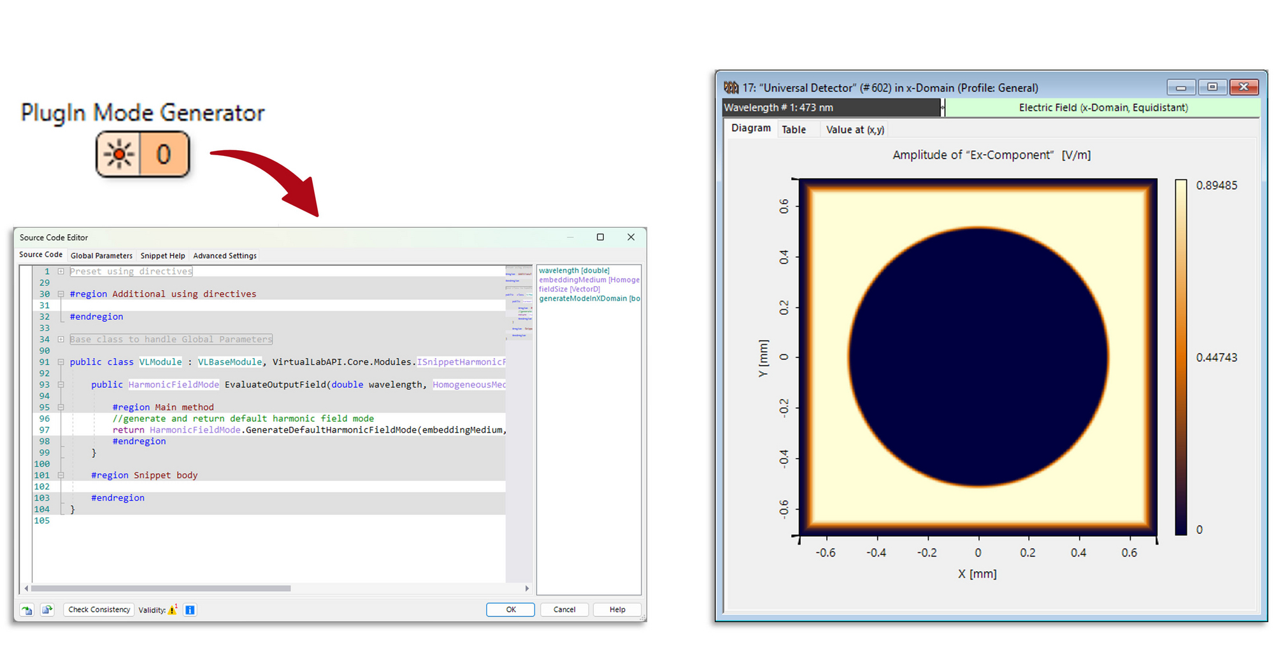The height and width of the screenshot is (668, 1274).
Task: Click the Wavelength # 1: 473 nm bar
Action: pyautogui.click(x=831, y=108)
